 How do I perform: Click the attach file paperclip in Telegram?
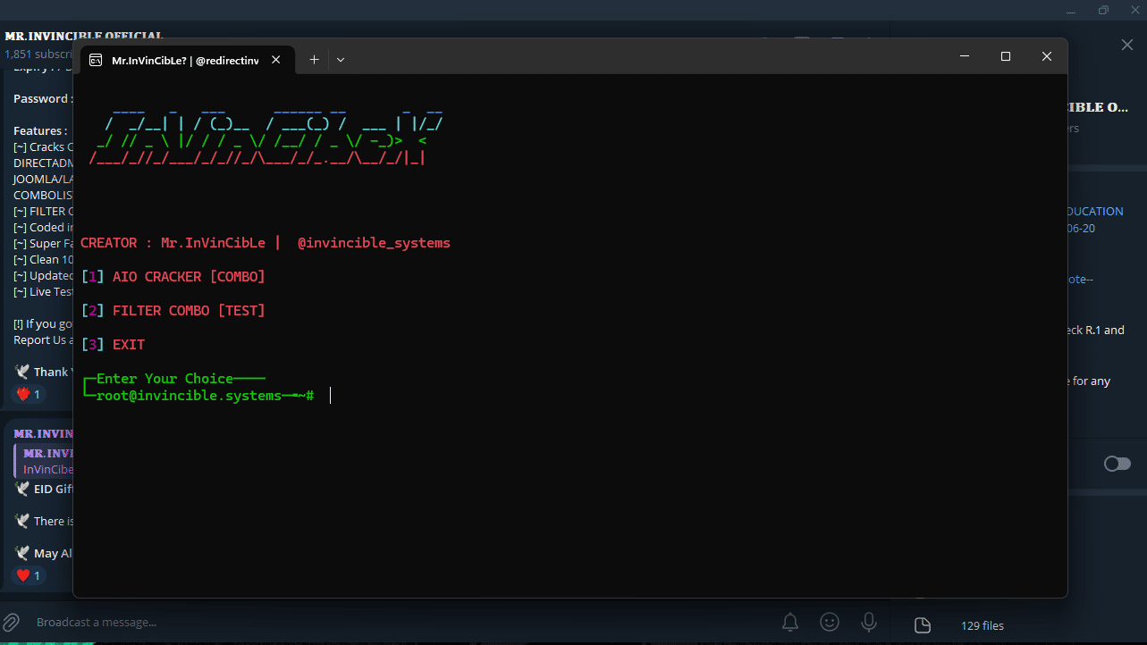[x=12, y=622]
